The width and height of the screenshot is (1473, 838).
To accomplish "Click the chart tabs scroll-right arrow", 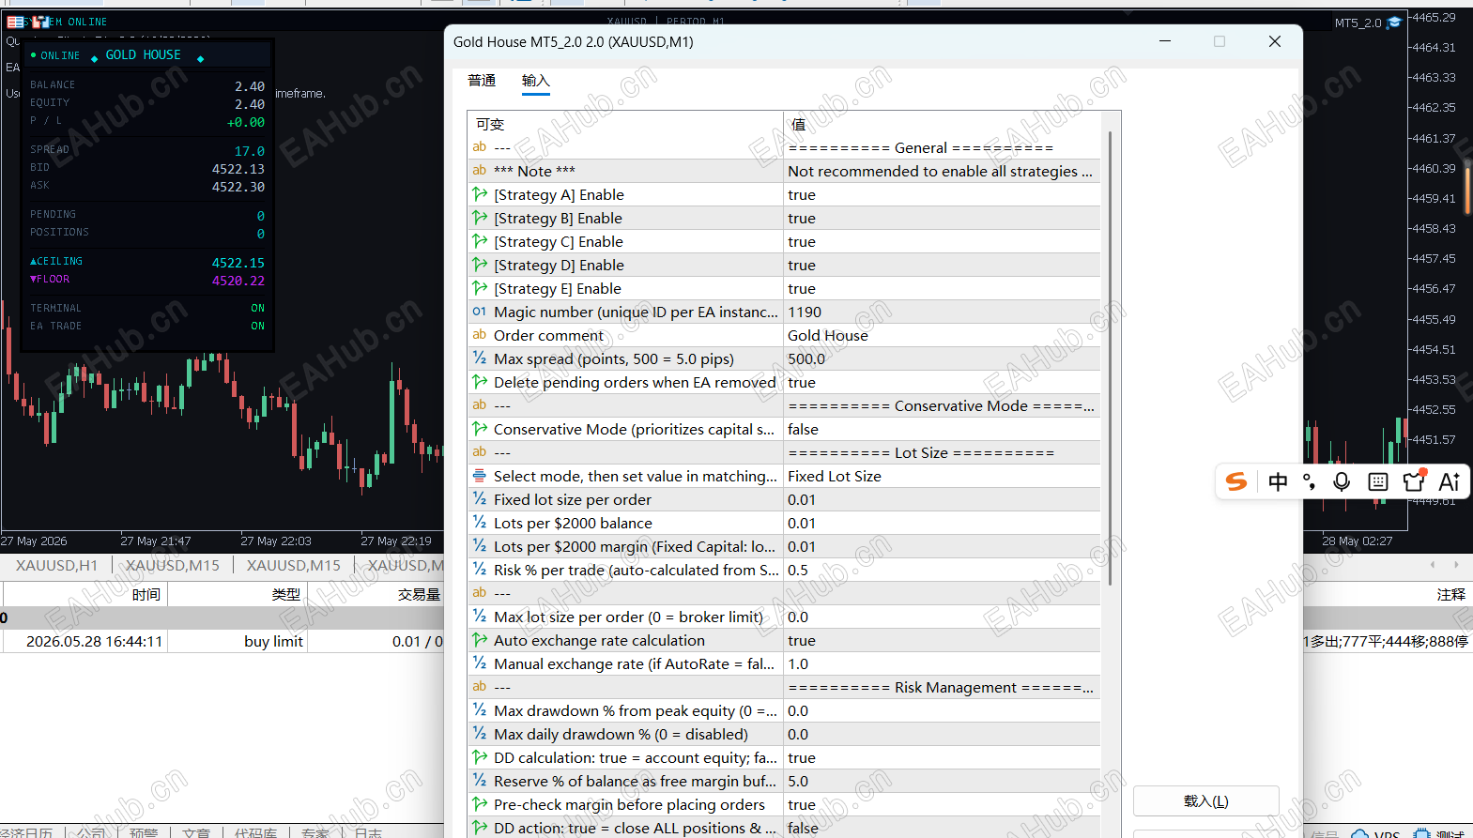I will tap(1456, 565).
